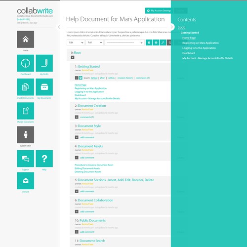Click add comment under Document Style
The image size is (247, 247).
pyautogui.click(x=87, y=137)
